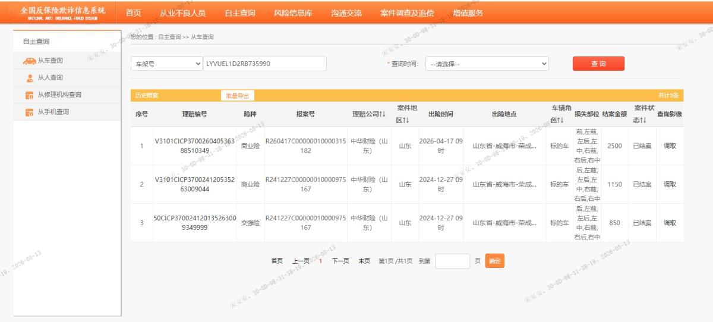The image size is (713, 322).
Task: Open the 查询时间 请选择 dropdown
Action: pyautogui.click(x=487, y=64)
